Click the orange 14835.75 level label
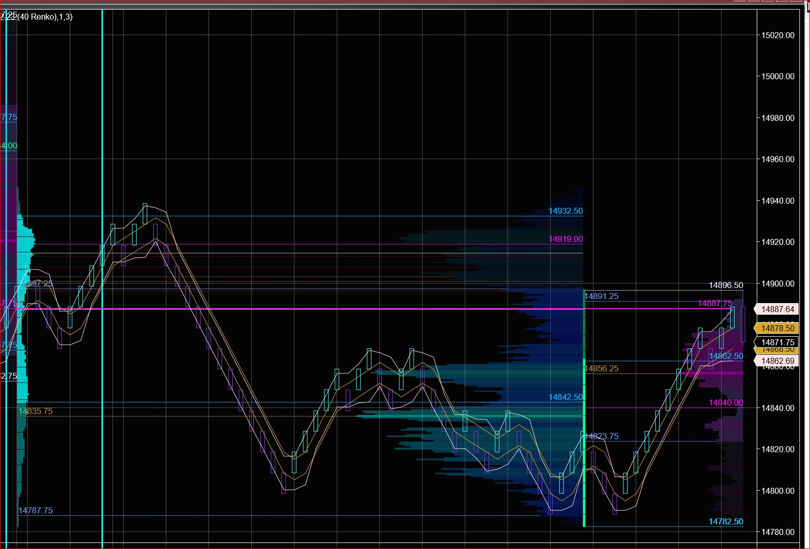This screenshot has height=549, width=810. click(35, 411)
